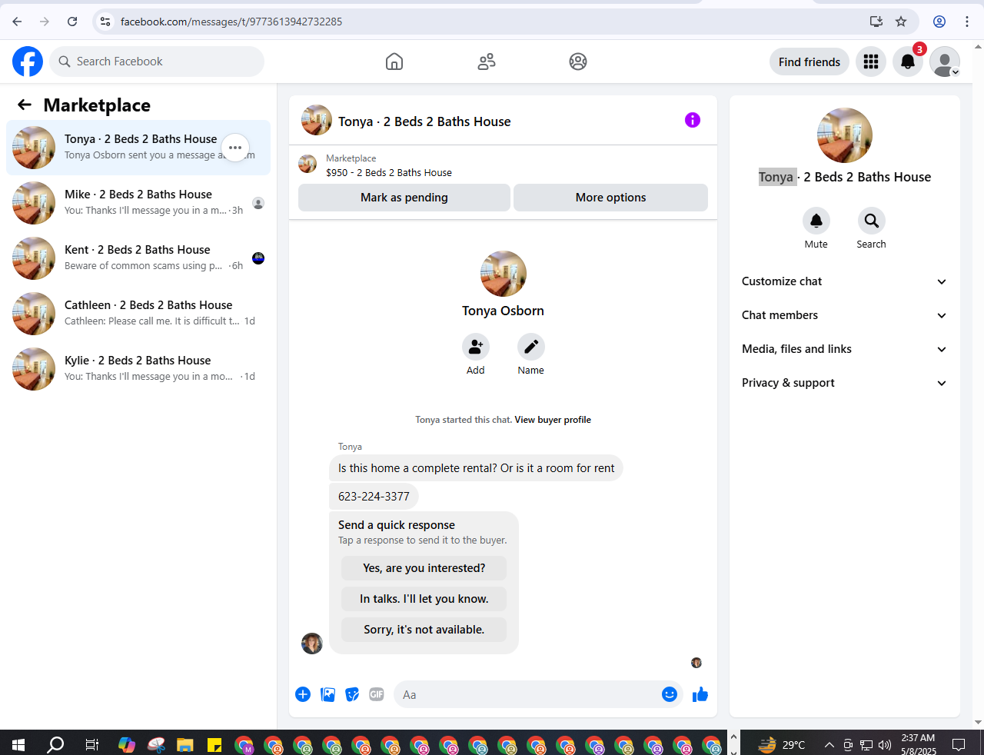
Task: Attach a photo with the image icon
Action: click(327, 694)
